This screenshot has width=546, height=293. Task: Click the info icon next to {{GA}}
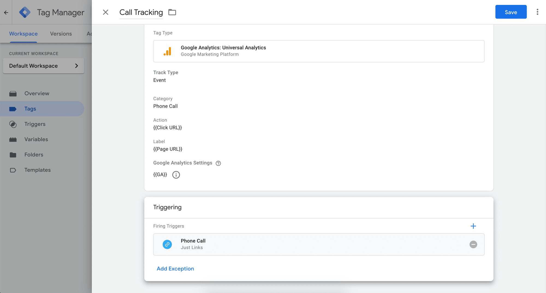click(176, 175)
